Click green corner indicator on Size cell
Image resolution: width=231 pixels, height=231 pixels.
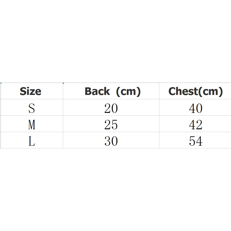coord(1,83)
